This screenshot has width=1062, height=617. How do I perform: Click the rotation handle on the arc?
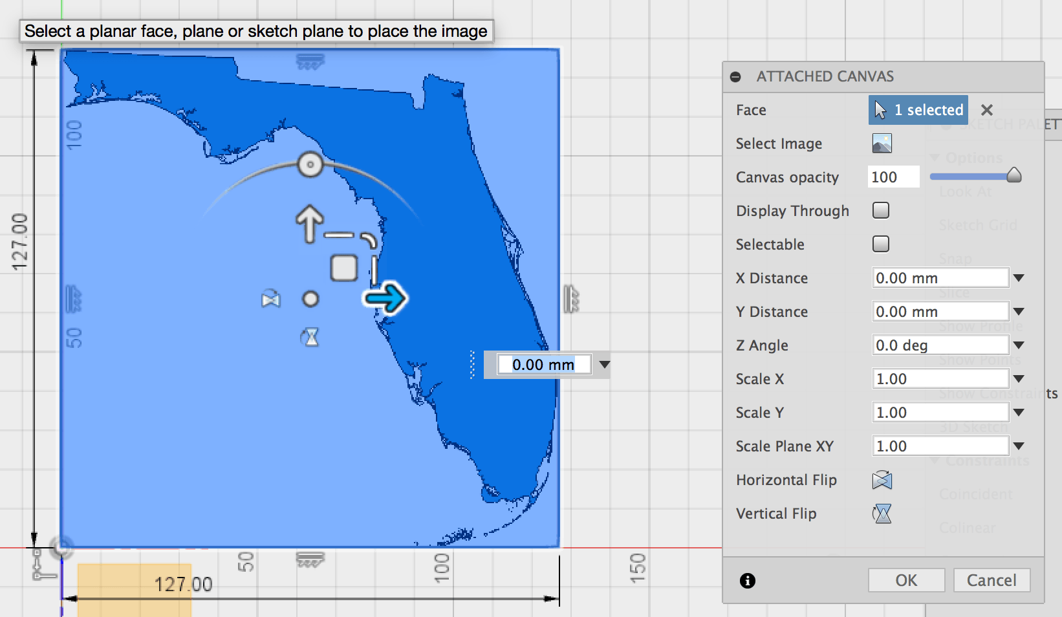tap(310, 165)
